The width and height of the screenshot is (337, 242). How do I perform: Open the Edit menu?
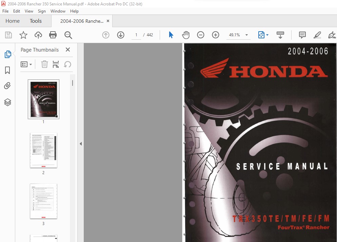click(x=17, y=11)
